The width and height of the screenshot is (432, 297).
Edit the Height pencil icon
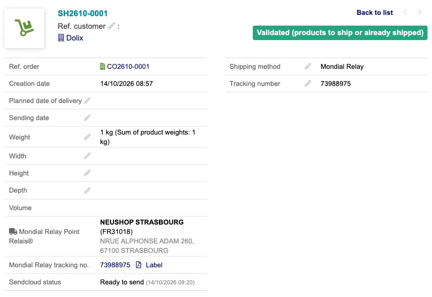[87, 173]
